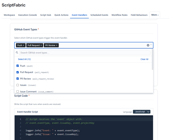Click code line 5 logger.info Issue
The height and width of the screenshot is (140, 169).
click(x=52, y=134)
